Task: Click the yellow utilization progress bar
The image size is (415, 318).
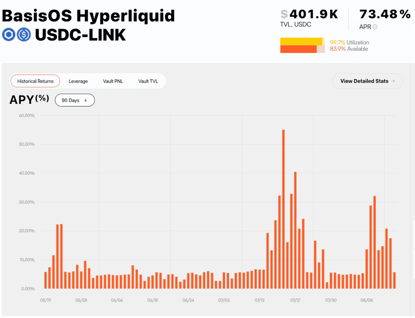Action: (x=301, y=42)
